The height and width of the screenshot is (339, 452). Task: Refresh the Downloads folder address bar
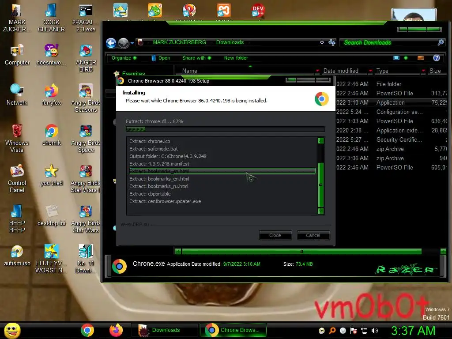click(332, 42)
